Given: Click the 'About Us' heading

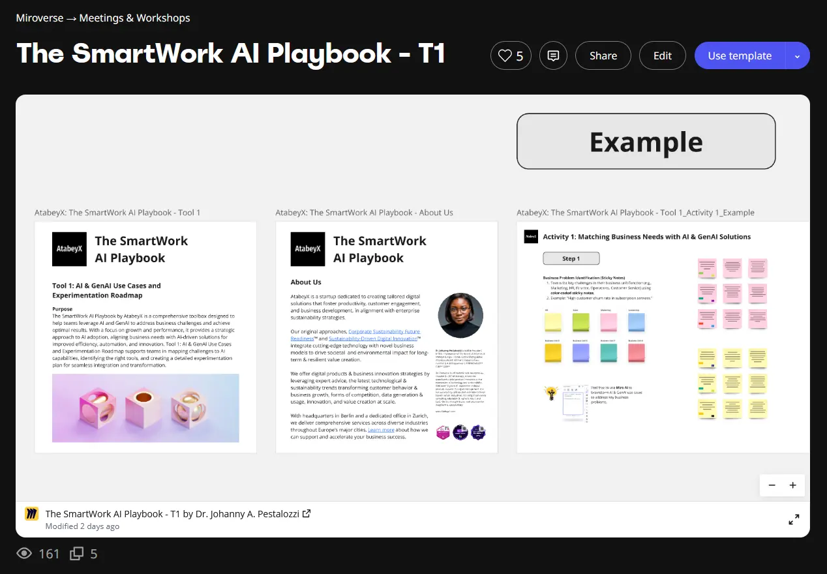Looking at the screenshot, I should (306, 282).
